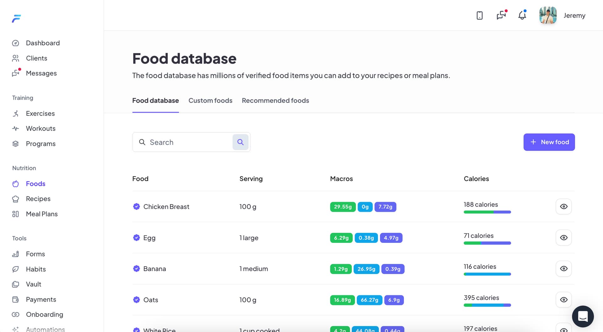Select the Meal Plans icon

coord(16,214)
